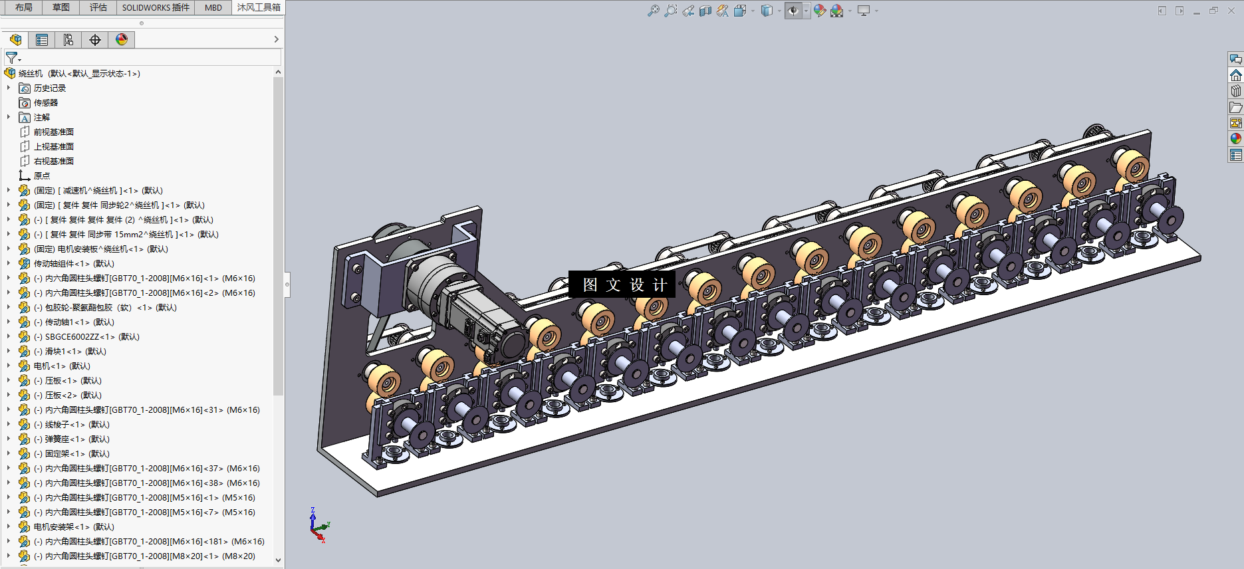Image resolution: width=1244 pixels, height=569 pixels.
Task: Expand the 减速机^绕丝机 component node
Action: 9,190
